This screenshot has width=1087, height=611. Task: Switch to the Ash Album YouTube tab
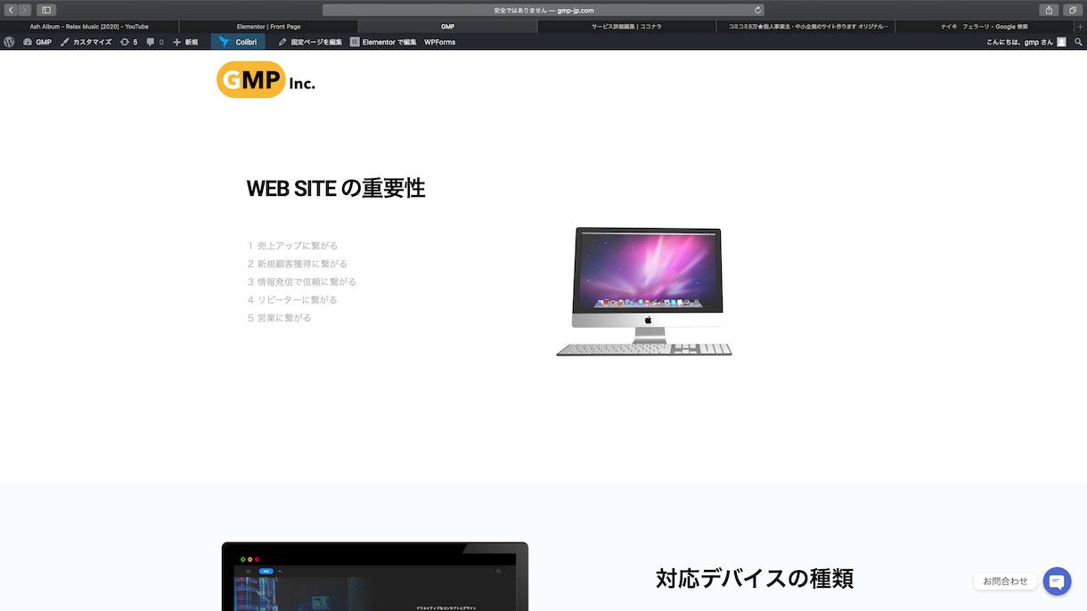[89, 27]
